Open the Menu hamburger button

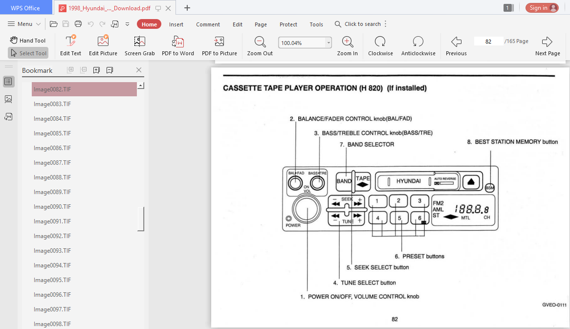click(24, 24)
